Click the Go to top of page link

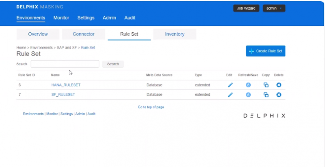[151, 107]
